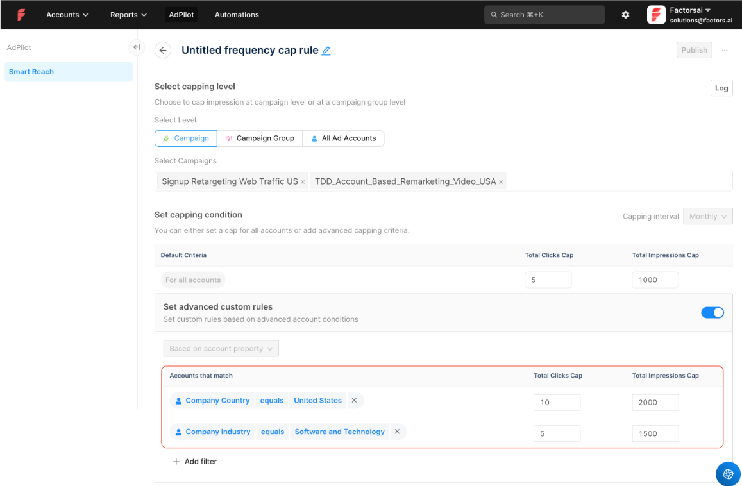Click equals operator for Company Industry
The width and height of the screenshot is (742, 486).
[x=273, y=432]
